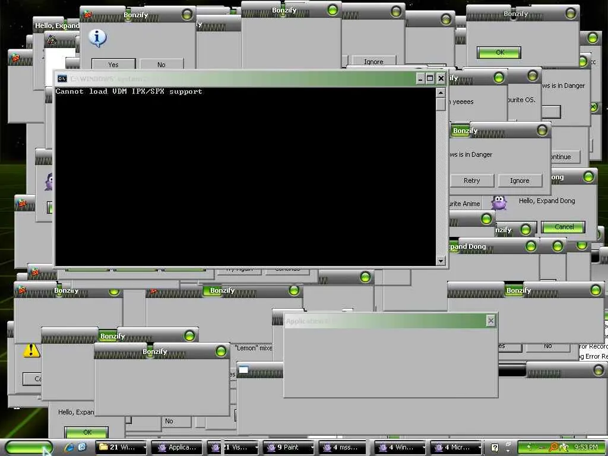Open the console window system menu icon
The height and width of the screenshot is (456, 608).
(x=62, y=79)
